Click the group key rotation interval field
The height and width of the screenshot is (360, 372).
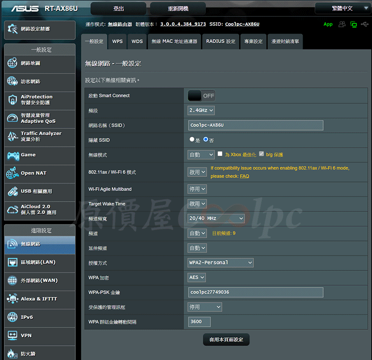coord(199,321)
